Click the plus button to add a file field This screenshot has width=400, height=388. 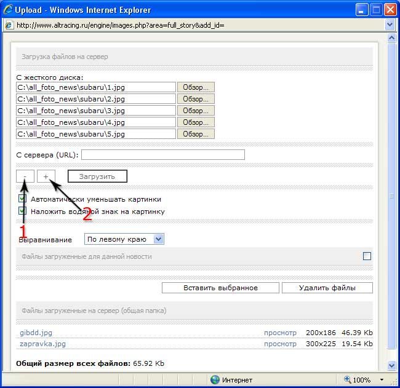point(46,176)
